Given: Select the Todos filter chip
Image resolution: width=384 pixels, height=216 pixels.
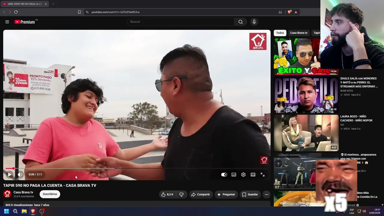Looking at the screenshot, I should (x=280, y=33).
